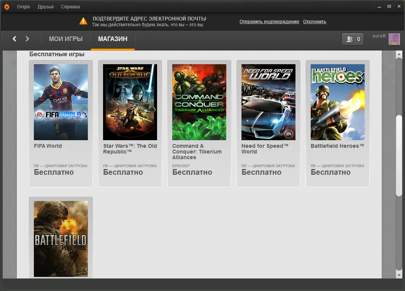Click Бесплатно under Need for Speed World
Image resolution: width=405 pixels, height=291 pixels.
click(x=261, y=172)
